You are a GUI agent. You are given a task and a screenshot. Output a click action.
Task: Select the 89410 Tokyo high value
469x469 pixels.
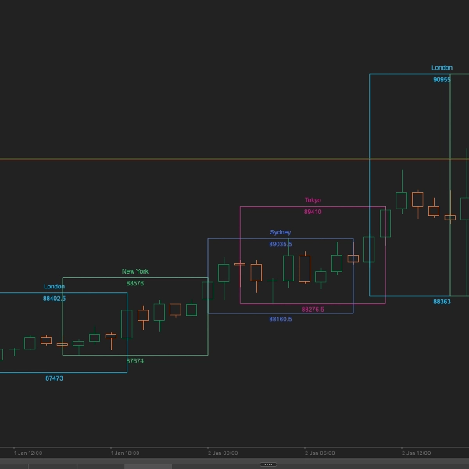[313, 212]
